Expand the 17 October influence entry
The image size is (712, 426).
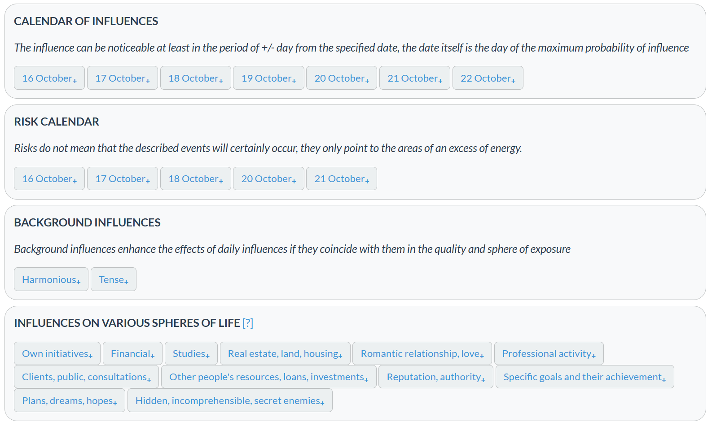122,78
